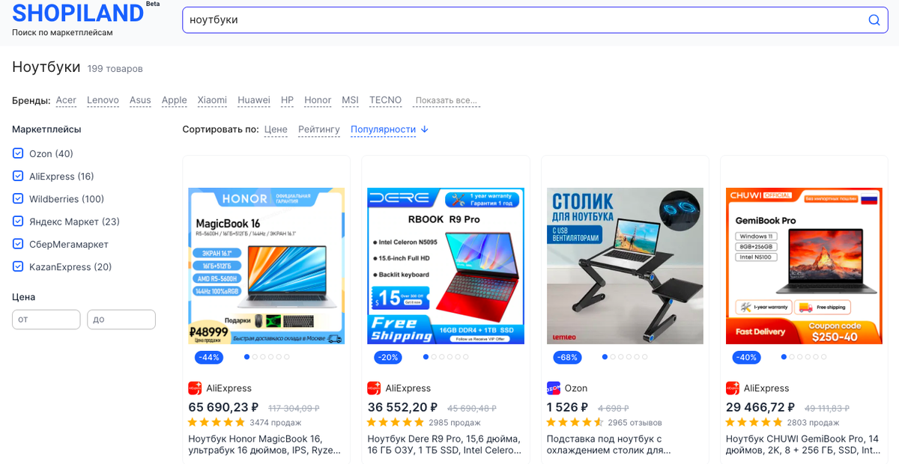The image size is (899, 464).
Task: Uncheck the Ozon marketplace checkbox
Action: [x=18, y=153]
